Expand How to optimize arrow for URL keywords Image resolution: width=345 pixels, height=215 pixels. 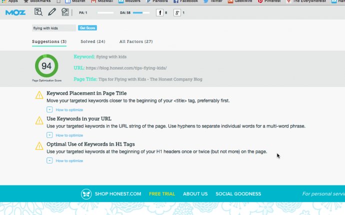click(x=49, y=135)
